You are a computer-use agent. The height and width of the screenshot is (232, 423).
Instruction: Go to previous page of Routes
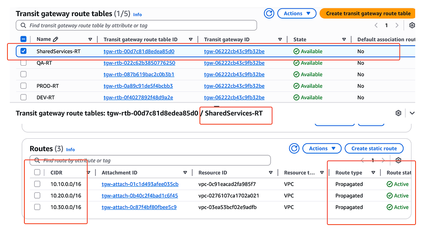[x=362, y=160]
